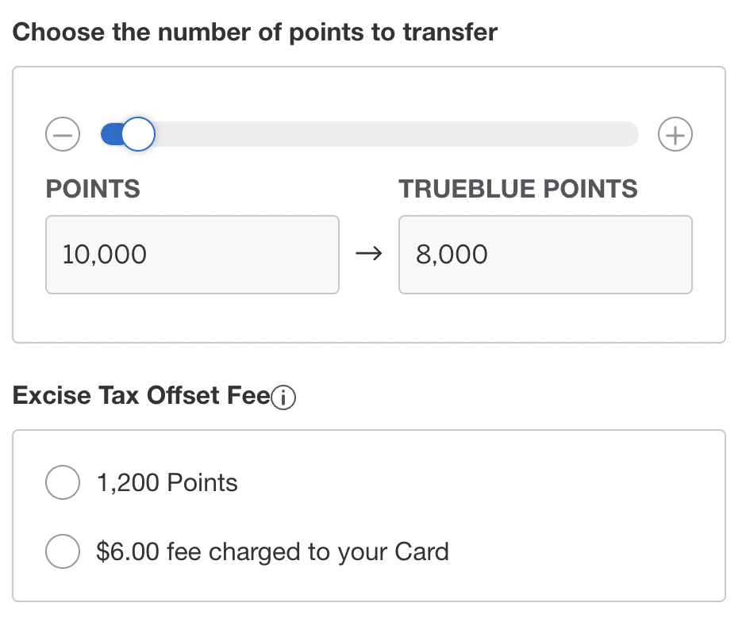The height and width of the screenshot is (622, 746).
Task: Click the POINTS label above the first field
Action: click(x=93, y=189)
